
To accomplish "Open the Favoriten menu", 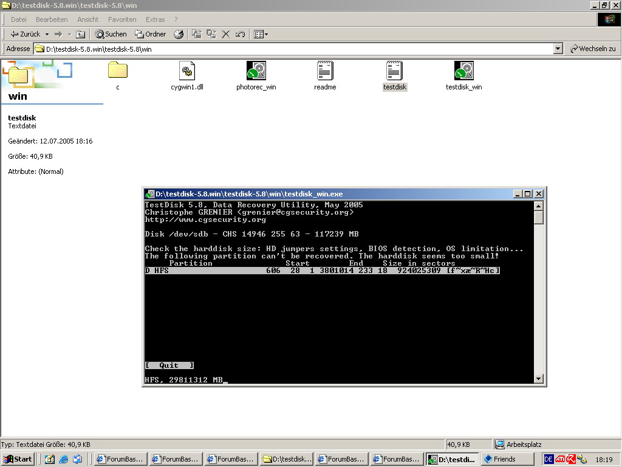I will [x=122, y=19].
